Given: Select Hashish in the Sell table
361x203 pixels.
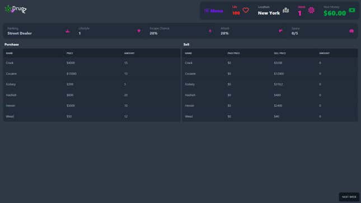Looking at the screenshot, I should [270, 95].
